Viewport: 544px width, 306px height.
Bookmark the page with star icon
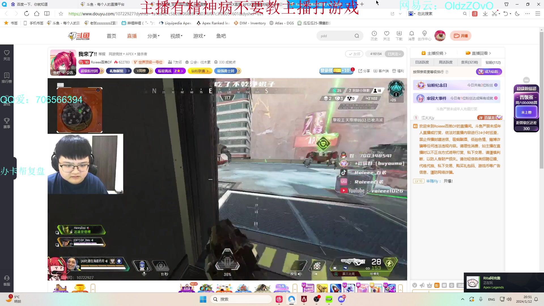point(61,14)
